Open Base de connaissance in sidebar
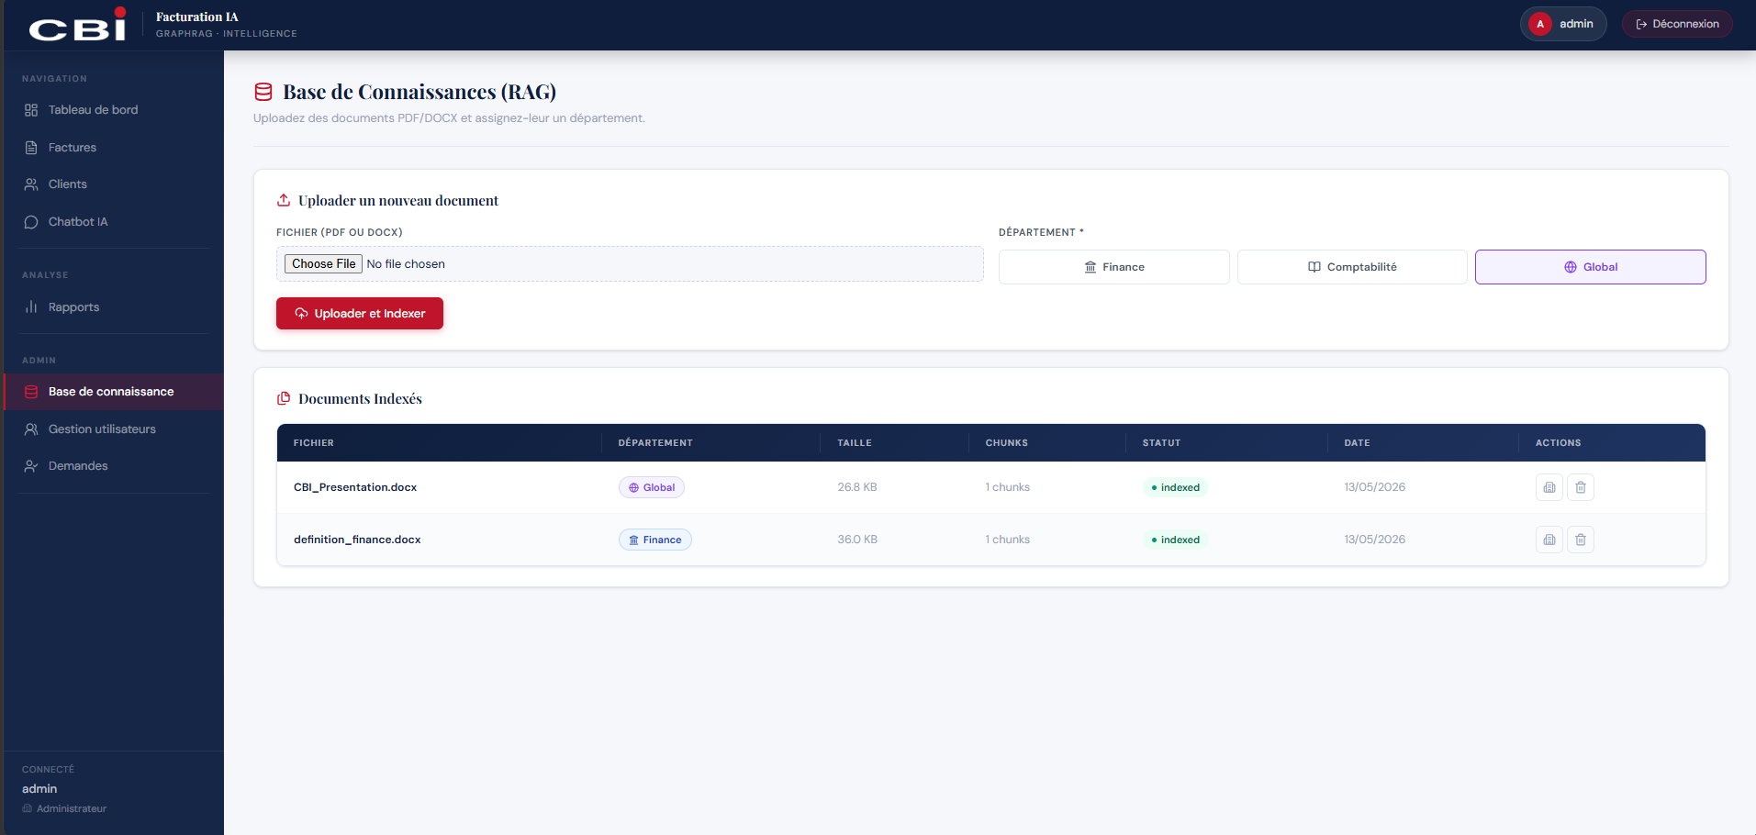This screenshot has height=835, width=1756. click(114, 392)
